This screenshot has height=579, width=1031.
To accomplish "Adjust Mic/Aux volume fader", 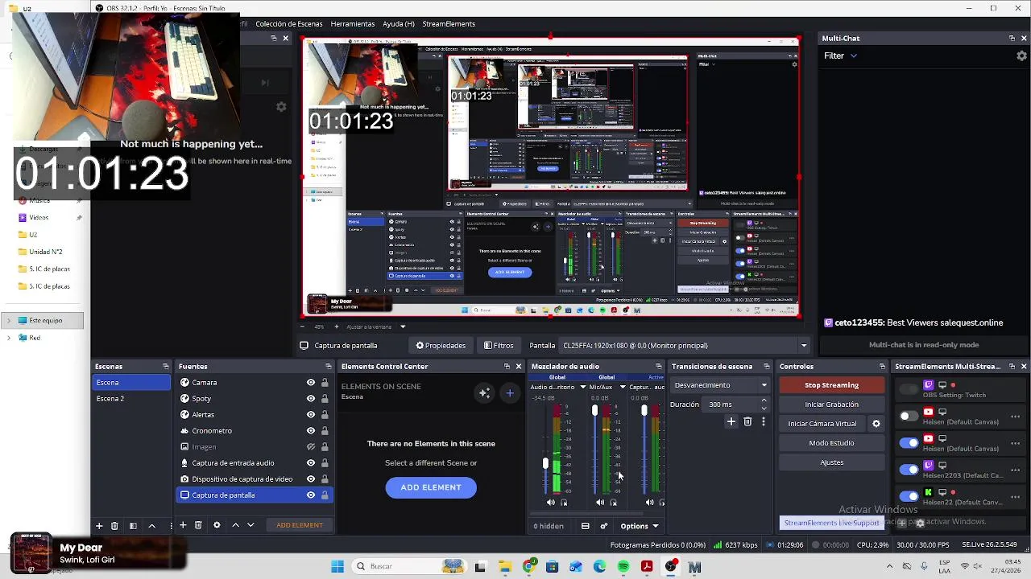I will point(594,411).
